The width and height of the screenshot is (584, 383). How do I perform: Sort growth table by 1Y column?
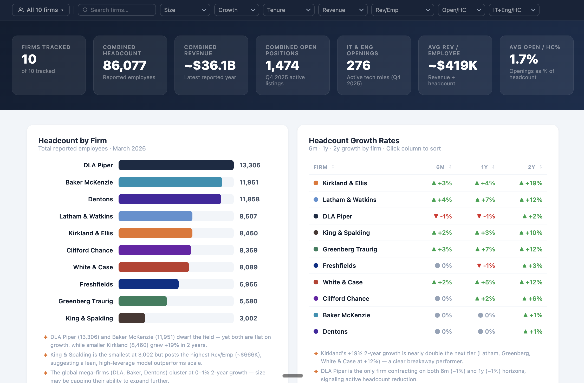(488, 167)
